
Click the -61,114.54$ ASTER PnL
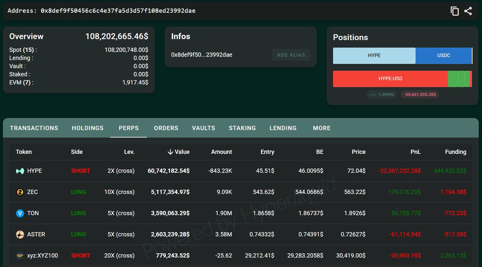pyautogui.click(x=406, y=234)
